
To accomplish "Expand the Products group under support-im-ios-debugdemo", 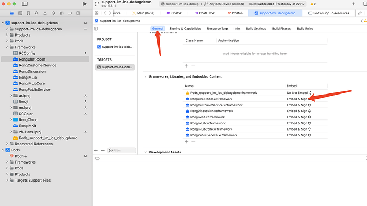I will pos(7,35).
